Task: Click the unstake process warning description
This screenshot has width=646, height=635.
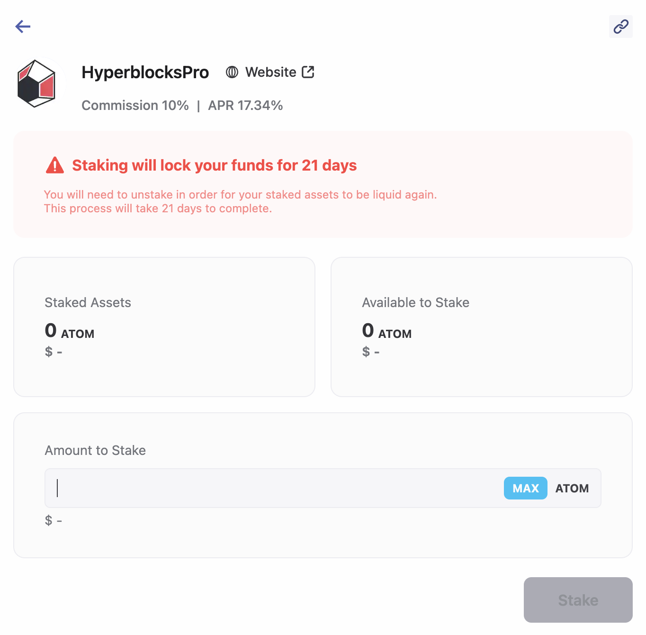Action: [240, 201]
